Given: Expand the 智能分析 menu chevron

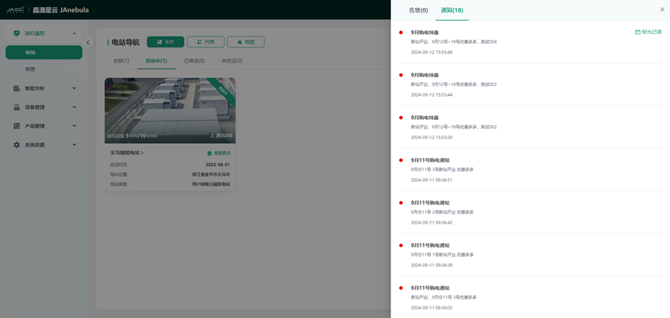Looking at the screenshot, I should [x=74, y=88].
